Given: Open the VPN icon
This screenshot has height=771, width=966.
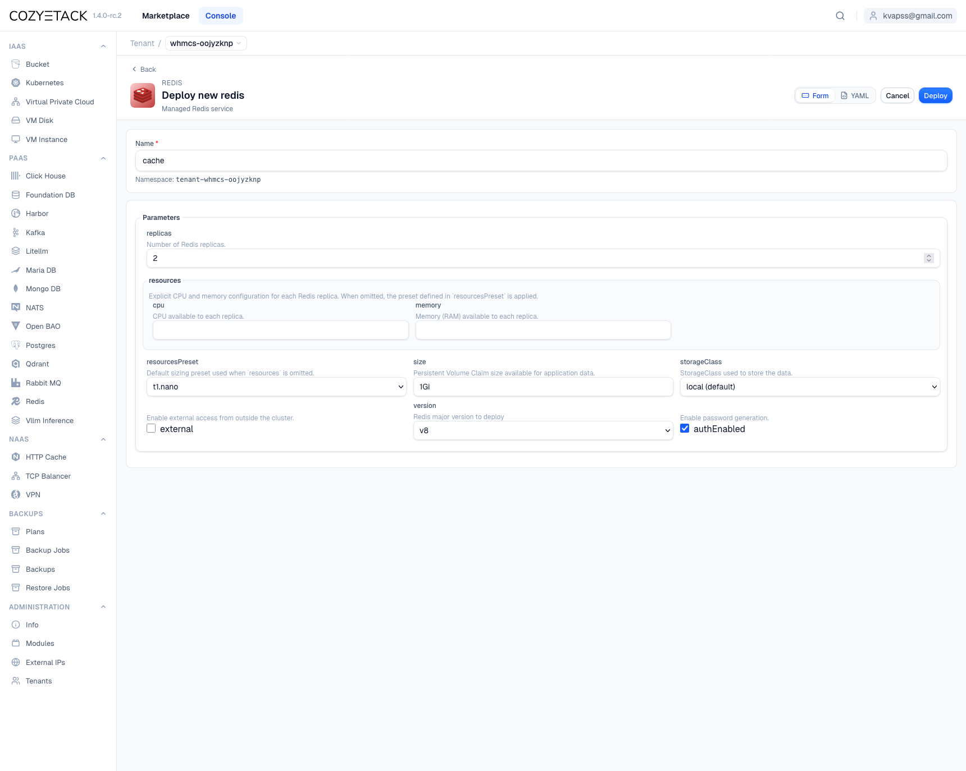Looking at the screenshot, I should (x=16, y=494).
